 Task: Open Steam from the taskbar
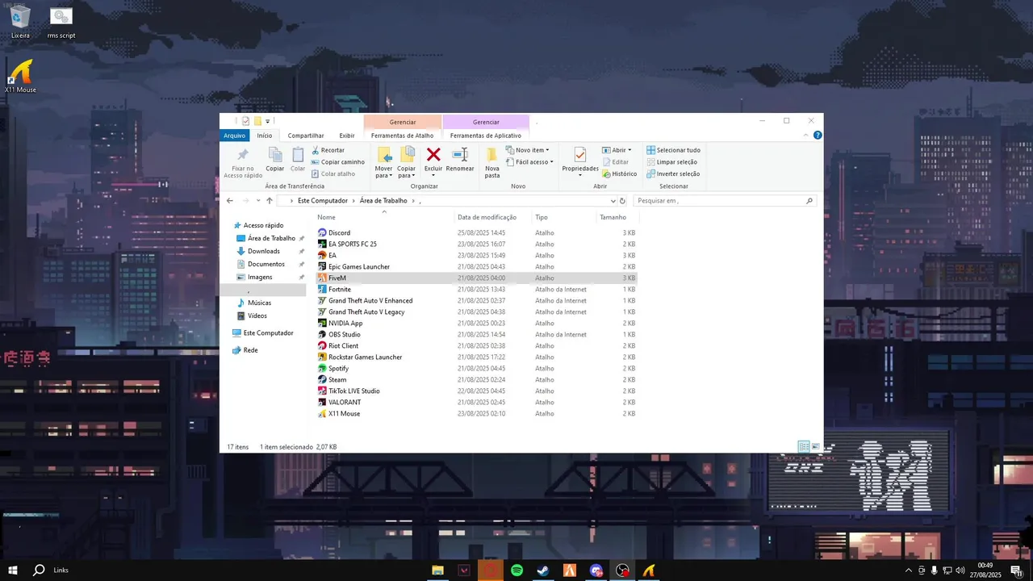[x=543, y=571]
